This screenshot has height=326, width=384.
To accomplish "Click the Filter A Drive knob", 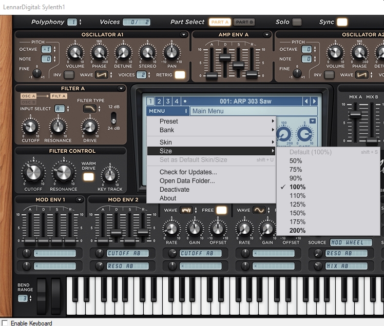I will coord(90,127).
